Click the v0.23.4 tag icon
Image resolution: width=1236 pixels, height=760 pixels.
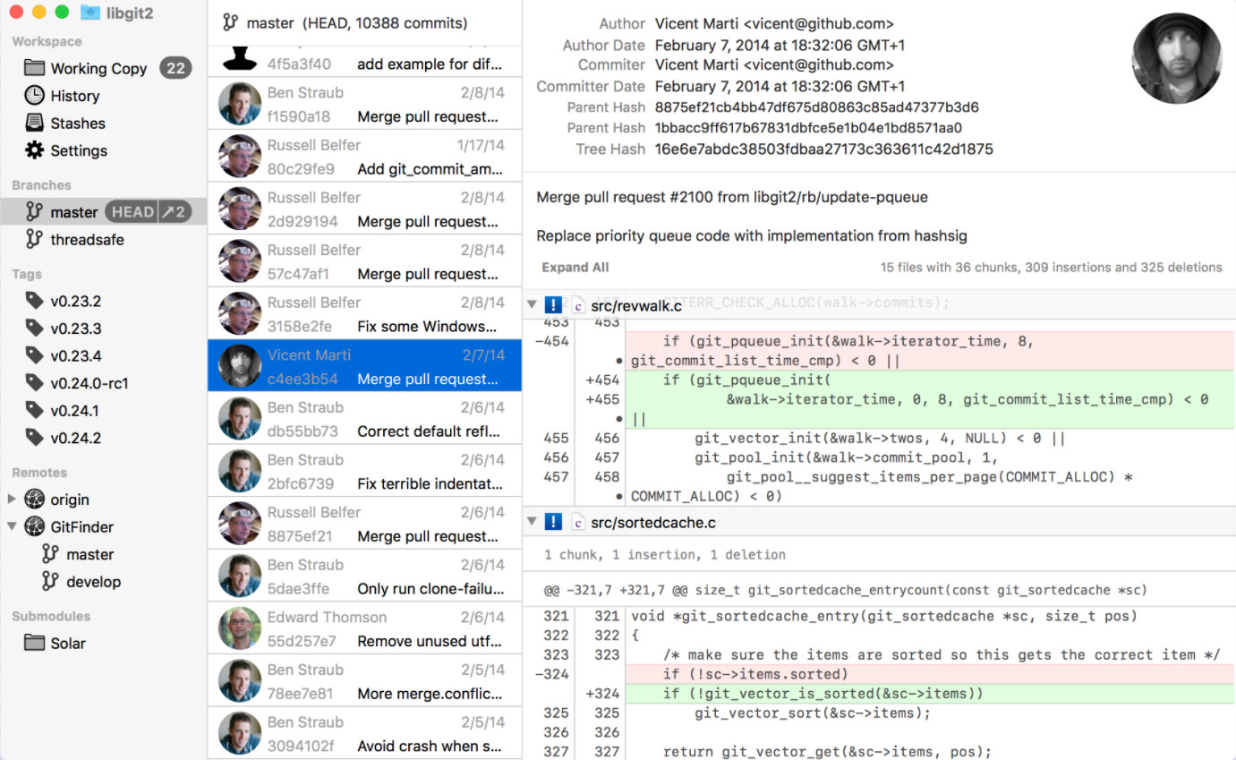point(34,355)
